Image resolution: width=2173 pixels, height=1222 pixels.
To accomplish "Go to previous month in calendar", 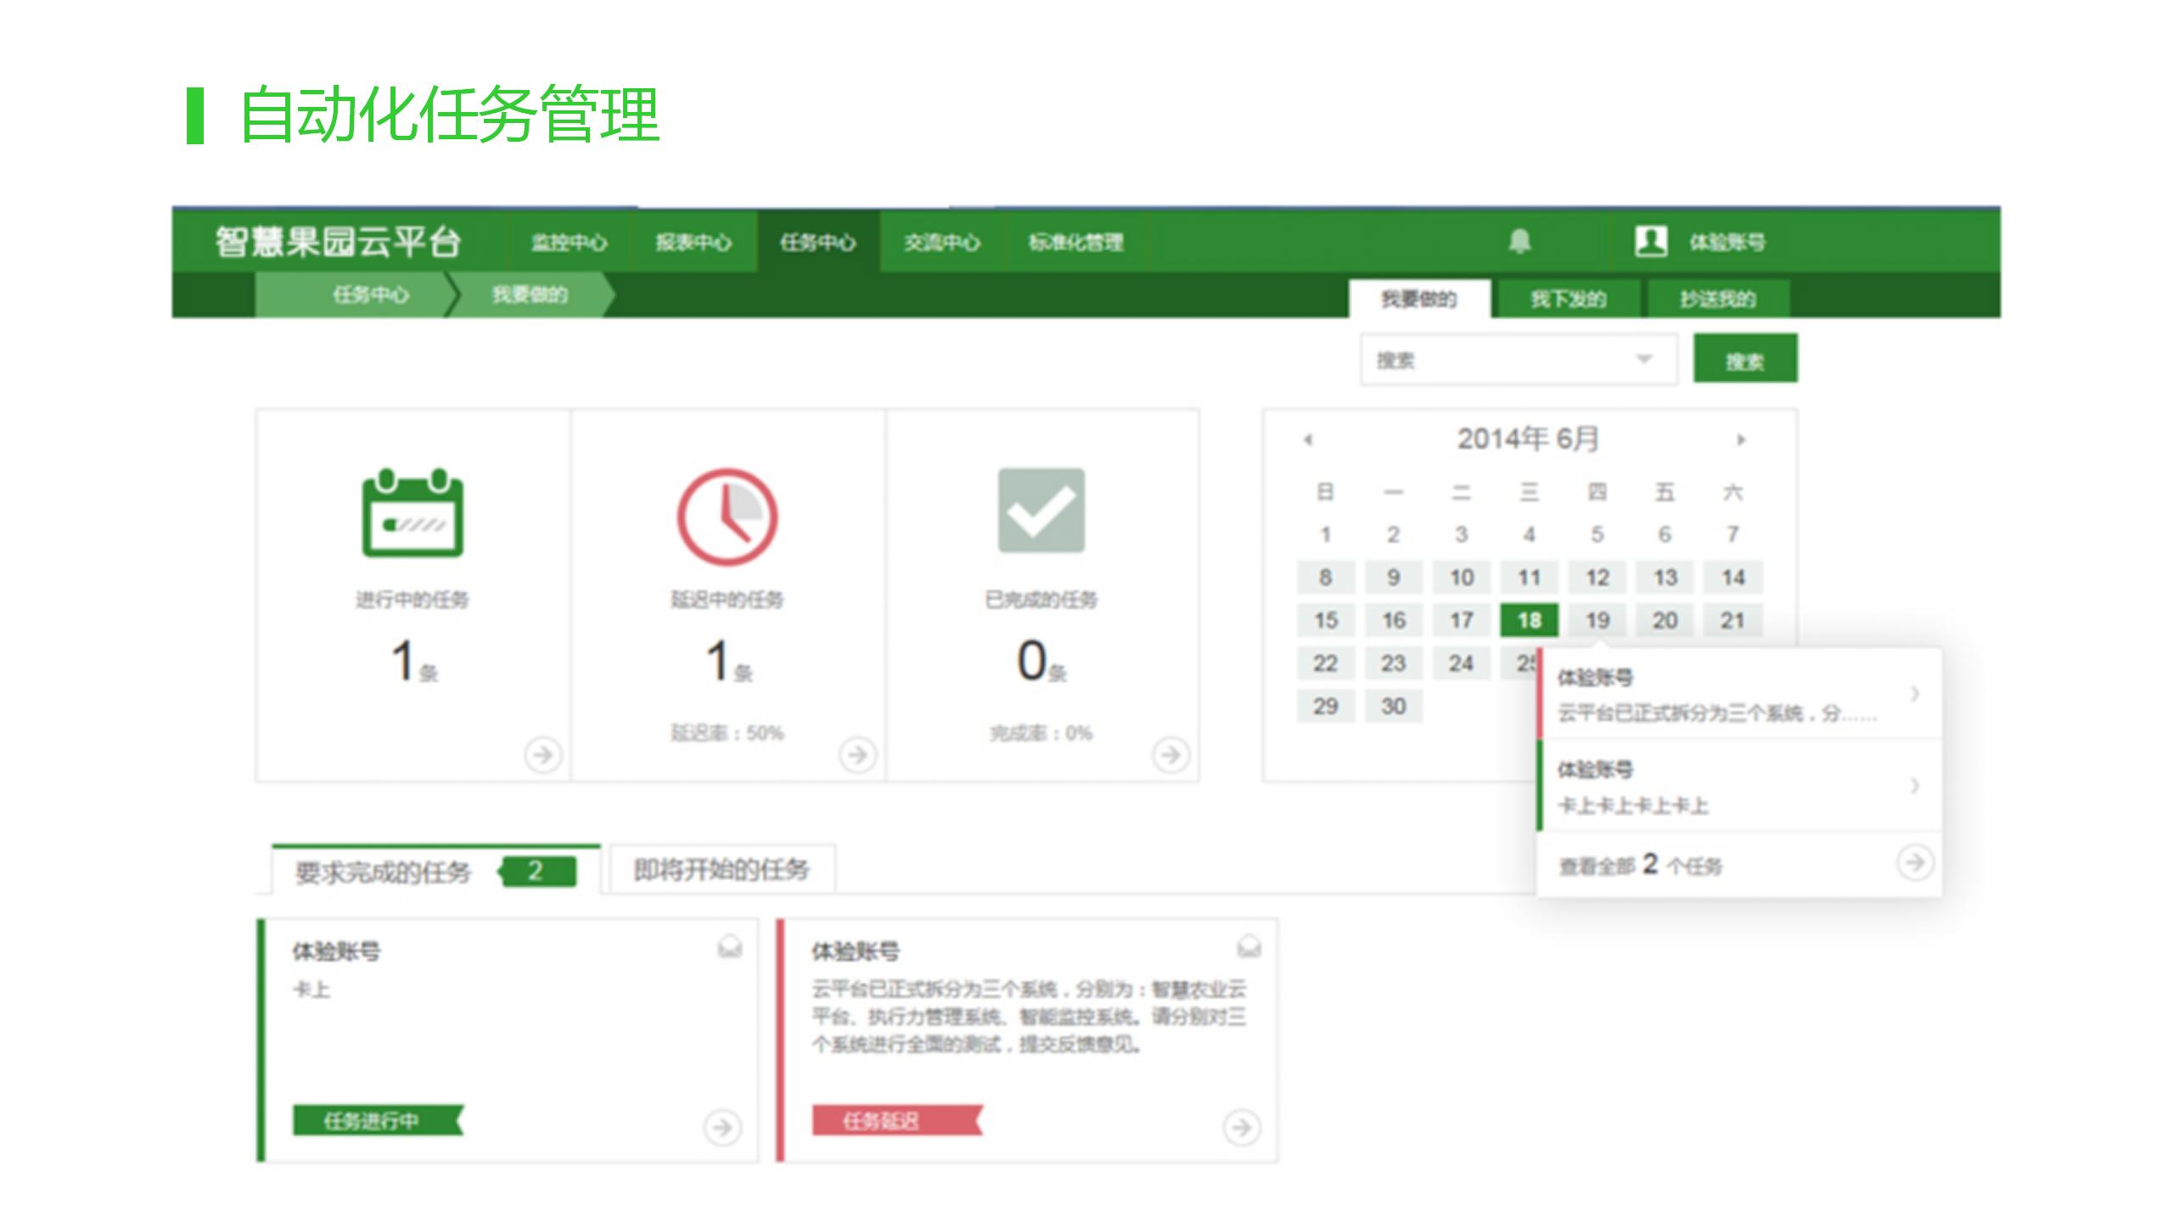I will tap(1308, 440).
